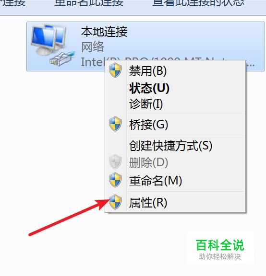The height and width of the screenshot is (276, 266).
Task: Choose 诊断(I) in the context menu
Action: tap(145, 103)
